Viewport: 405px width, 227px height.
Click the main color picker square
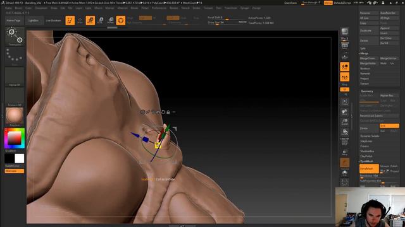(14, 138)
